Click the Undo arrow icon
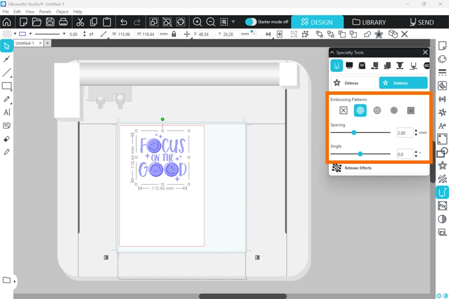 click(x=124, y=22)
